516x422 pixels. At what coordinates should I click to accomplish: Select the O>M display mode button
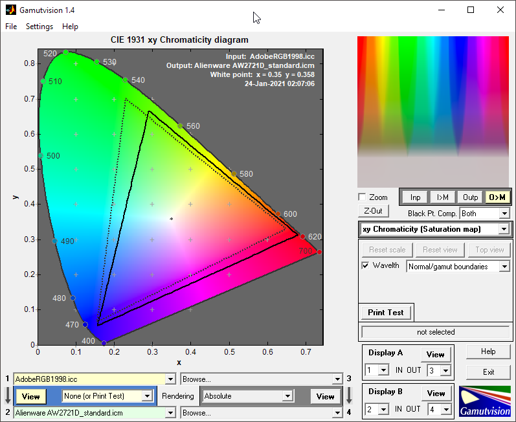click(497, 197)
